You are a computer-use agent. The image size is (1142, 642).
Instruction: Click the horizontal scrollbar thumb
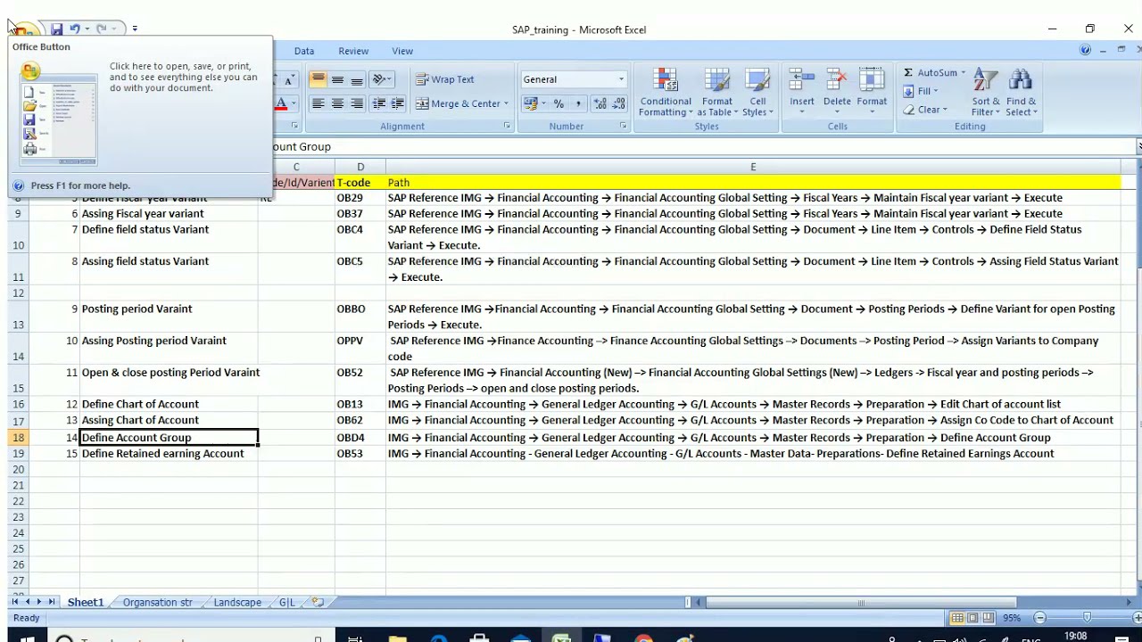(860, 603)
